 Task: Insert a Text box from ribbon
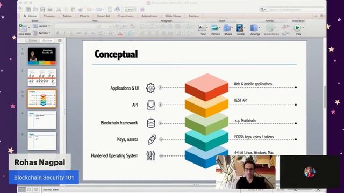(202, 28)
